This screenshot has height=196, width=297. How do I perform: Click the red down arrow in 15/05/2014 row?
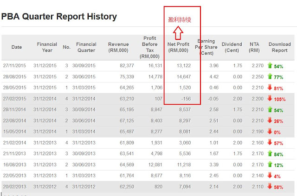(x=270, y=131)
